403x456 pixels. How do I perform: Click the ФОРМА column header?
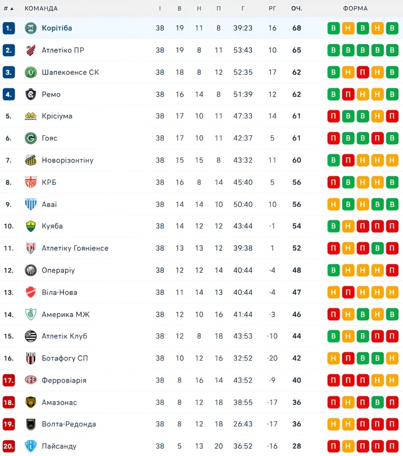tap(355, 8)
